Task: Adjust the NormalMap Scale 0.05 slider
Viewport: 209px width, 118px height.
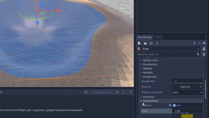Action: (187, 113)
